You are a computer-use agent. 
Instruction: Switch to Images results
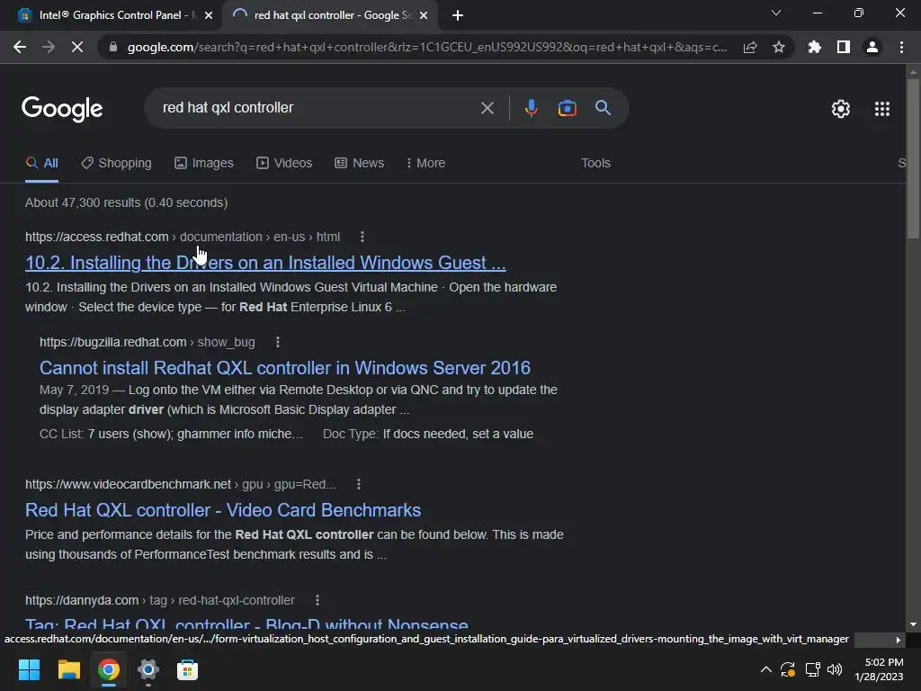[204, 164]
